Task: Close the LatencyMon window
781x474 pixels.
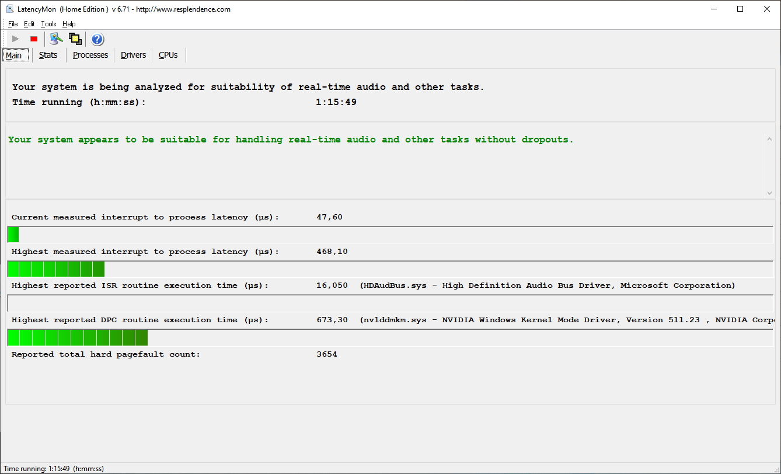Action: click(x=767, y=9)
